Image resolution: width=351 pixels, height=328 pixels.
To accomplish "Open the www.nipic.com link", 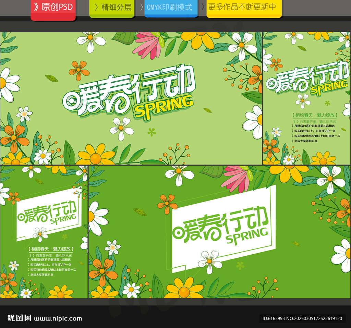I will (x=58, y=319).
